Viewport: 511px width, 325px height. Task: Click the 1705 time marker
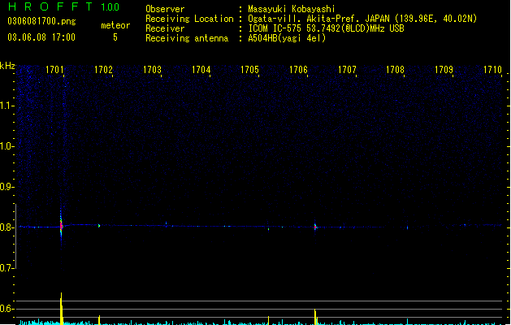(x=249, y=70)
